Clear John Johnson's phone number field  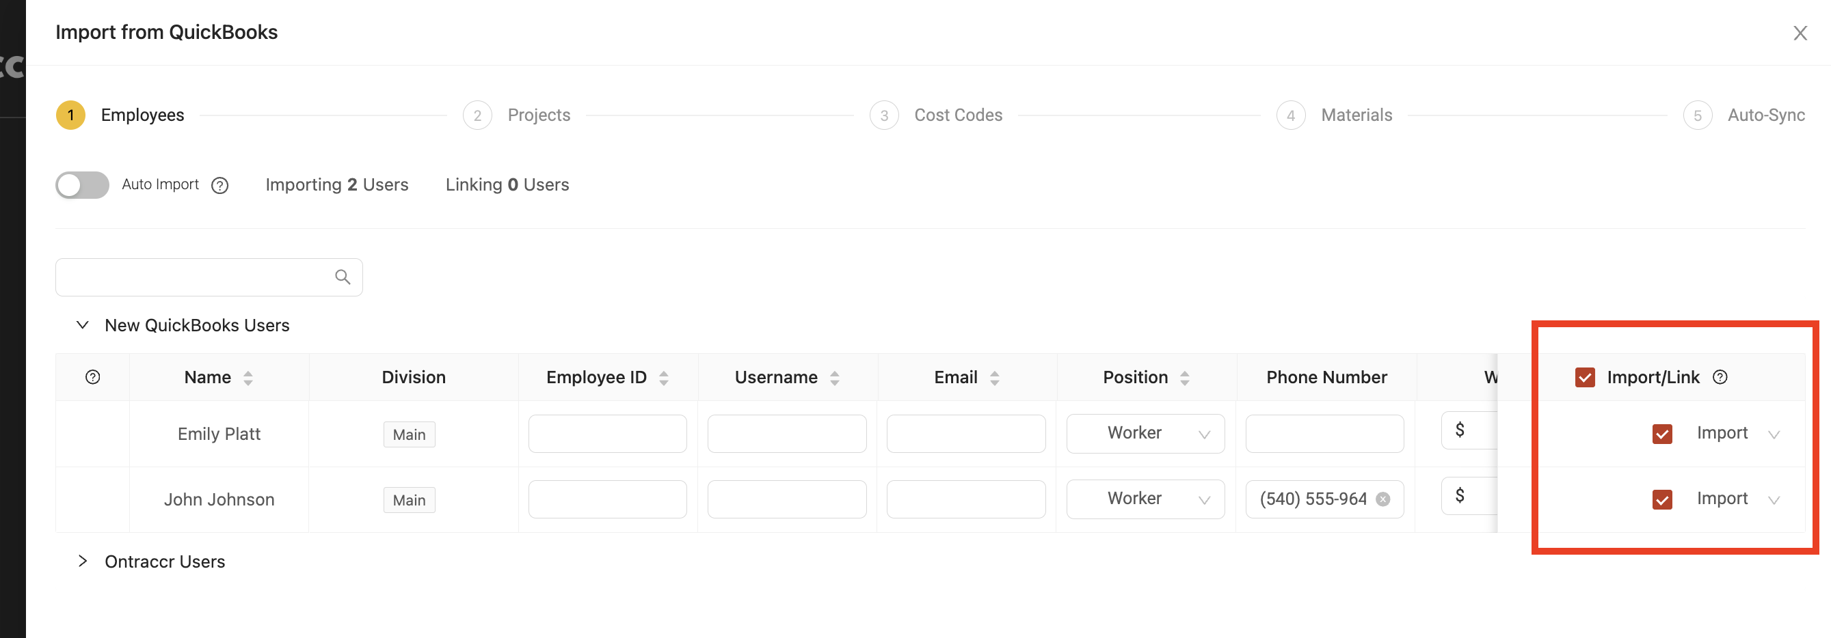click(x=1382, y=499)
